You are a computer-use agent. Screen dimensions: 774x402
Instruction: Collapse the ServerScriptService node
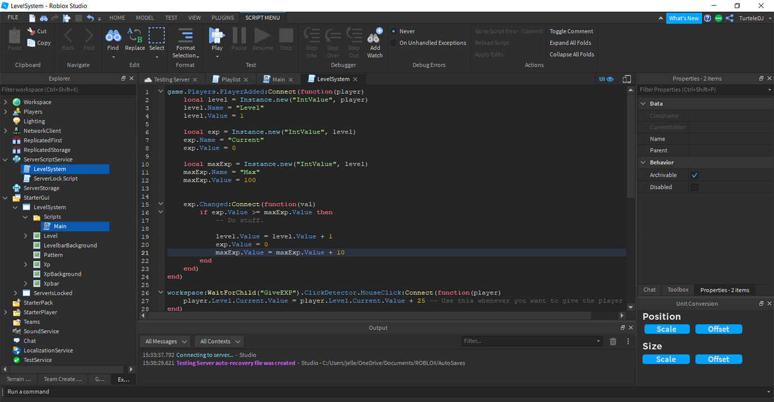pos(6,160)
